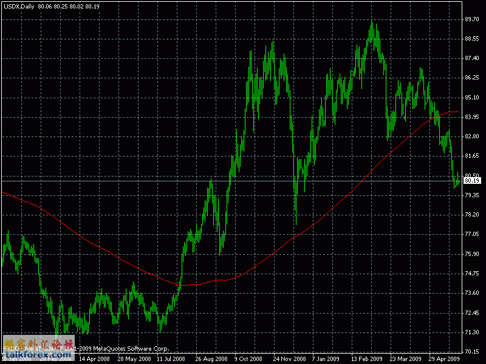Select the 86.25 price scale label
The image size is (486, 364).
point(471,78)
